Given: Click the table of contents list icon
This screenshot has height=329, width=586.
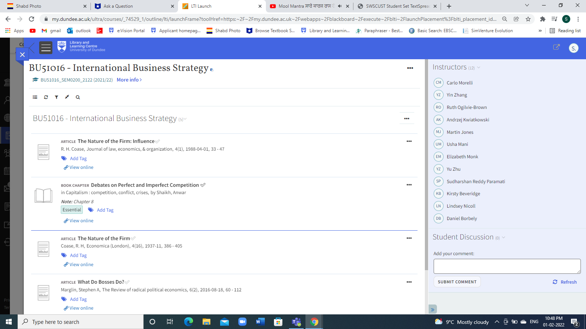Looking at the screenshot, I should pos(35,97).
